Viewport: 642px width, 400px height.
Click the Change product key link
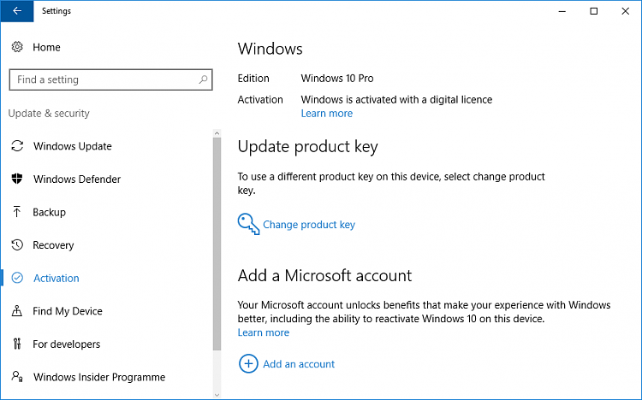(309, 225)
